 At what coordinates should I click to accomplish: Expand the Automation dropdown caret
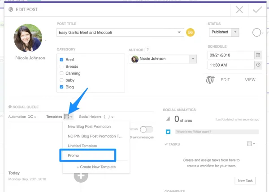(x=35, y=117)
